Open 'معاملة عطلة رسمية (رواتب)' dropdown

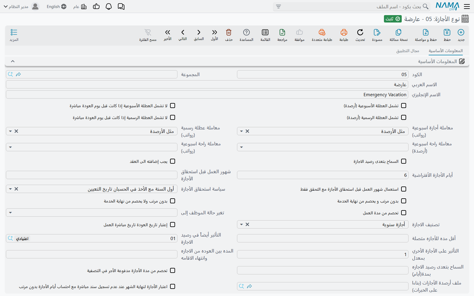(10, 131)
